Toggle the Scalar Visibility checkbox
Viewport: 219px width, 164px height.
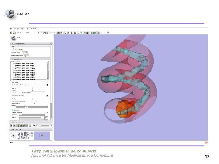pyautogui.click(x=20, y=93)
